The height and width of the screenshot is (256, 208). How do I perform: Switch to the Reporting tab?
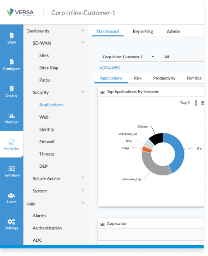click(x=143, y=32)
